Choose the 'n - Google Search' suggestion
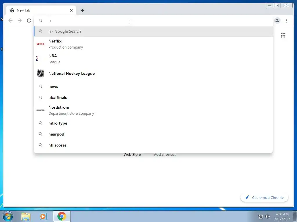297x222 pixels. (153, 31)
